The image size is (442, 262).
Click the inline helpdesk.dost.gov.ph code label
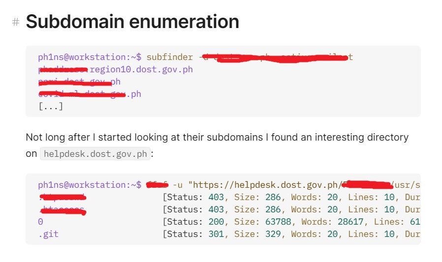(x=95, y=154)
